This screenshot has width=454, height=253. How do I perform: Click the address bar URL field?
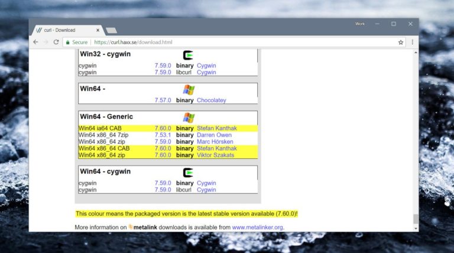236,43
